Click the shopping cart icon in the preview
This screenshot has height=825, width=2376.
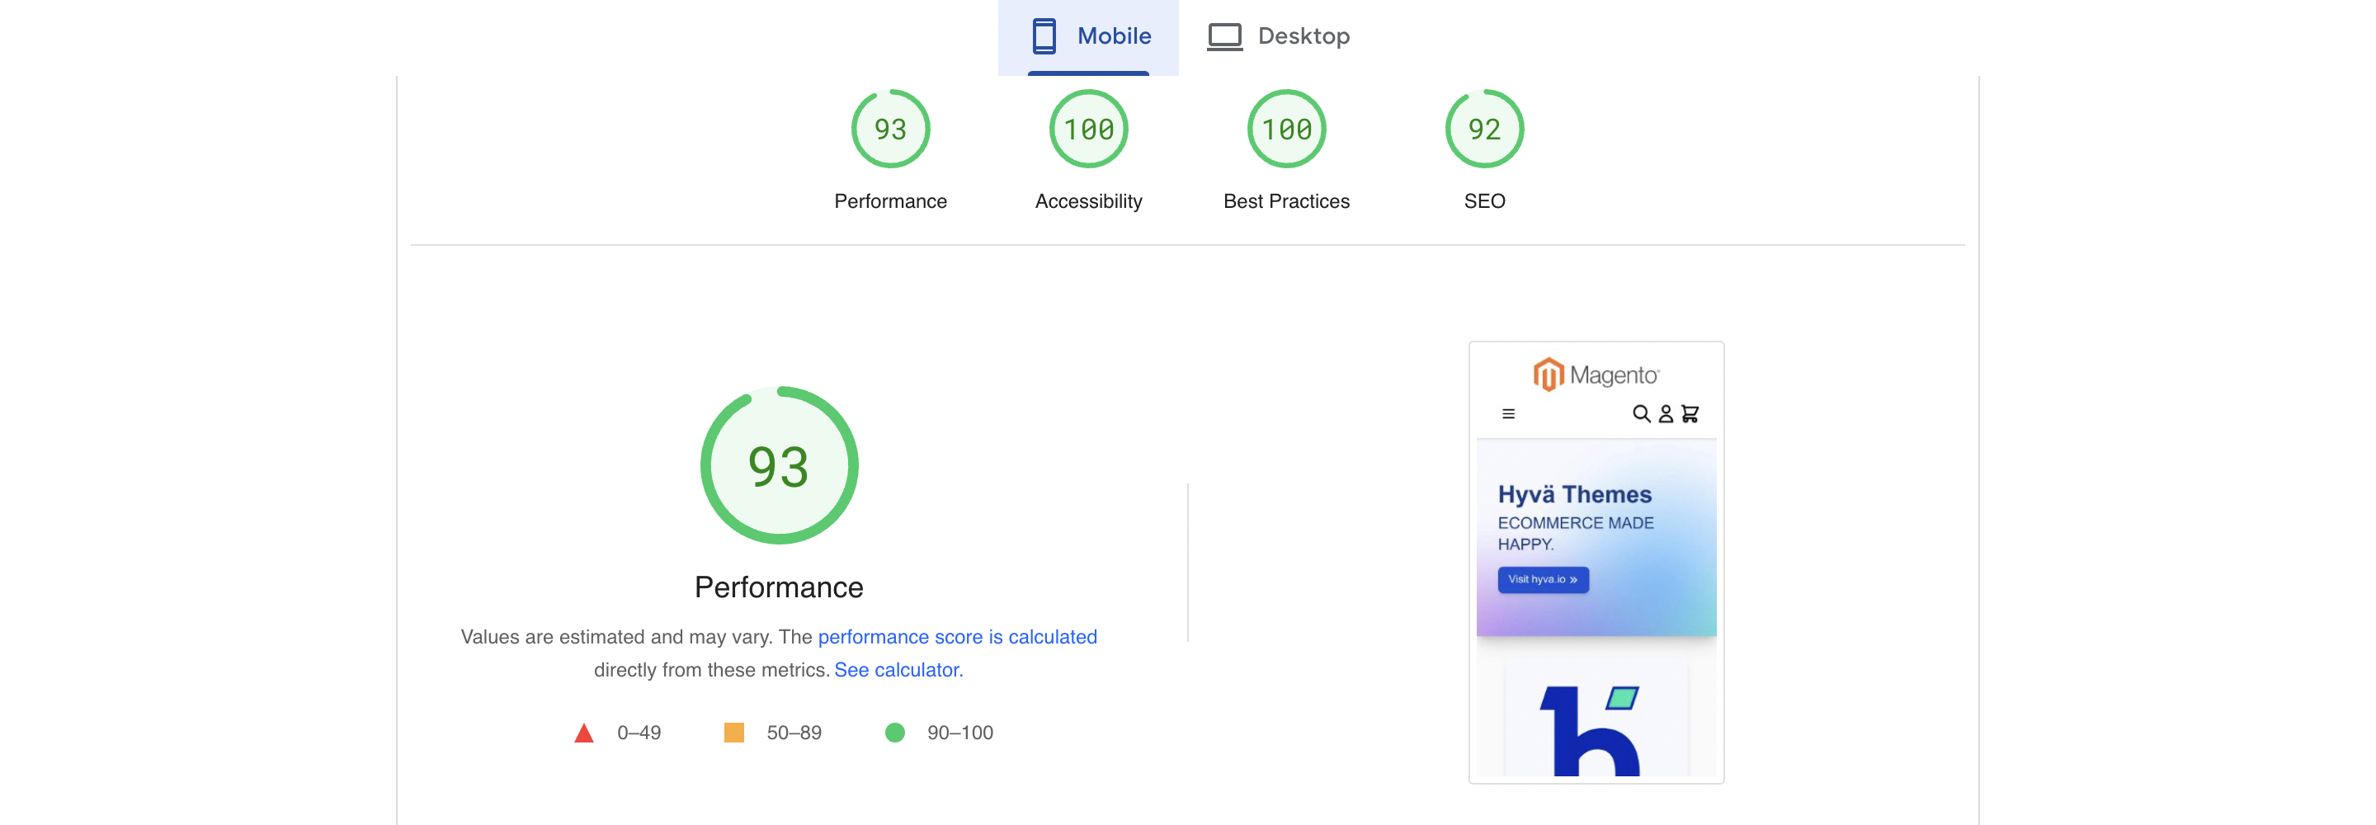point(1689,415)
